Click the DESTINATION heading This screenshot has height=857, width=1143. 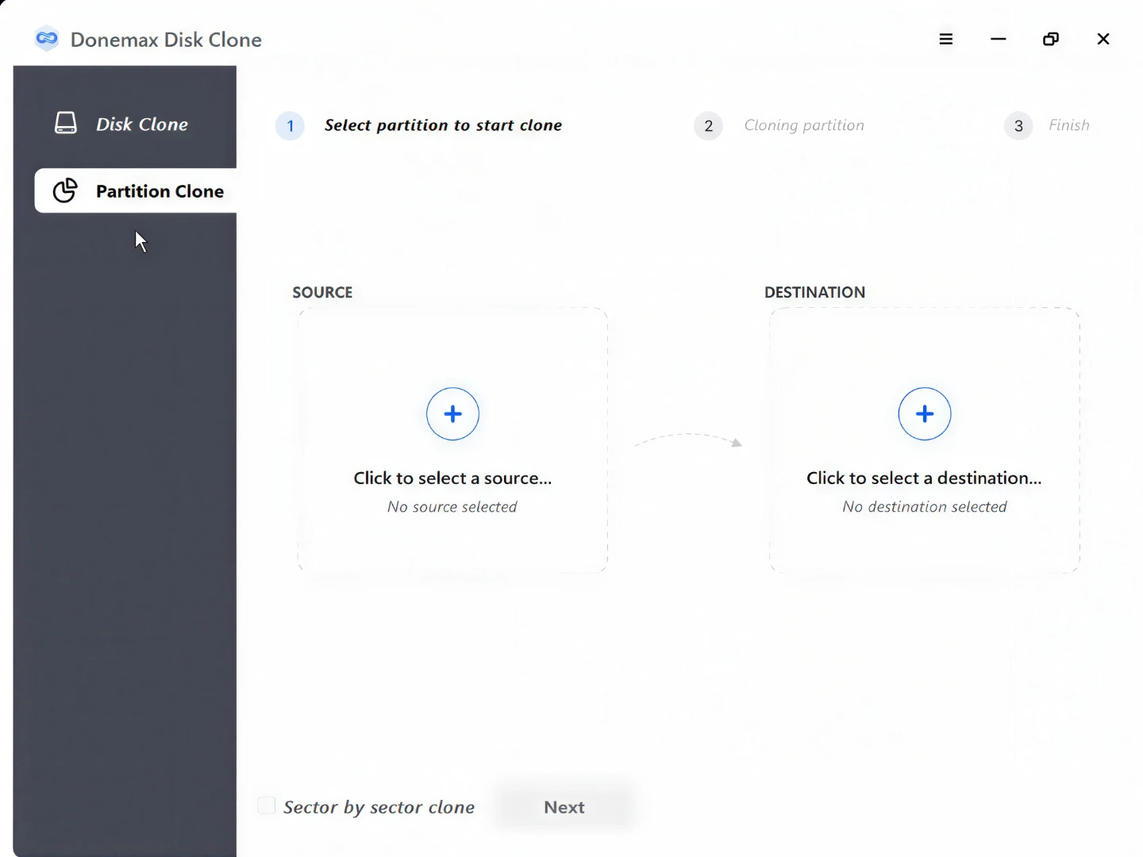[x=814, y=292]
